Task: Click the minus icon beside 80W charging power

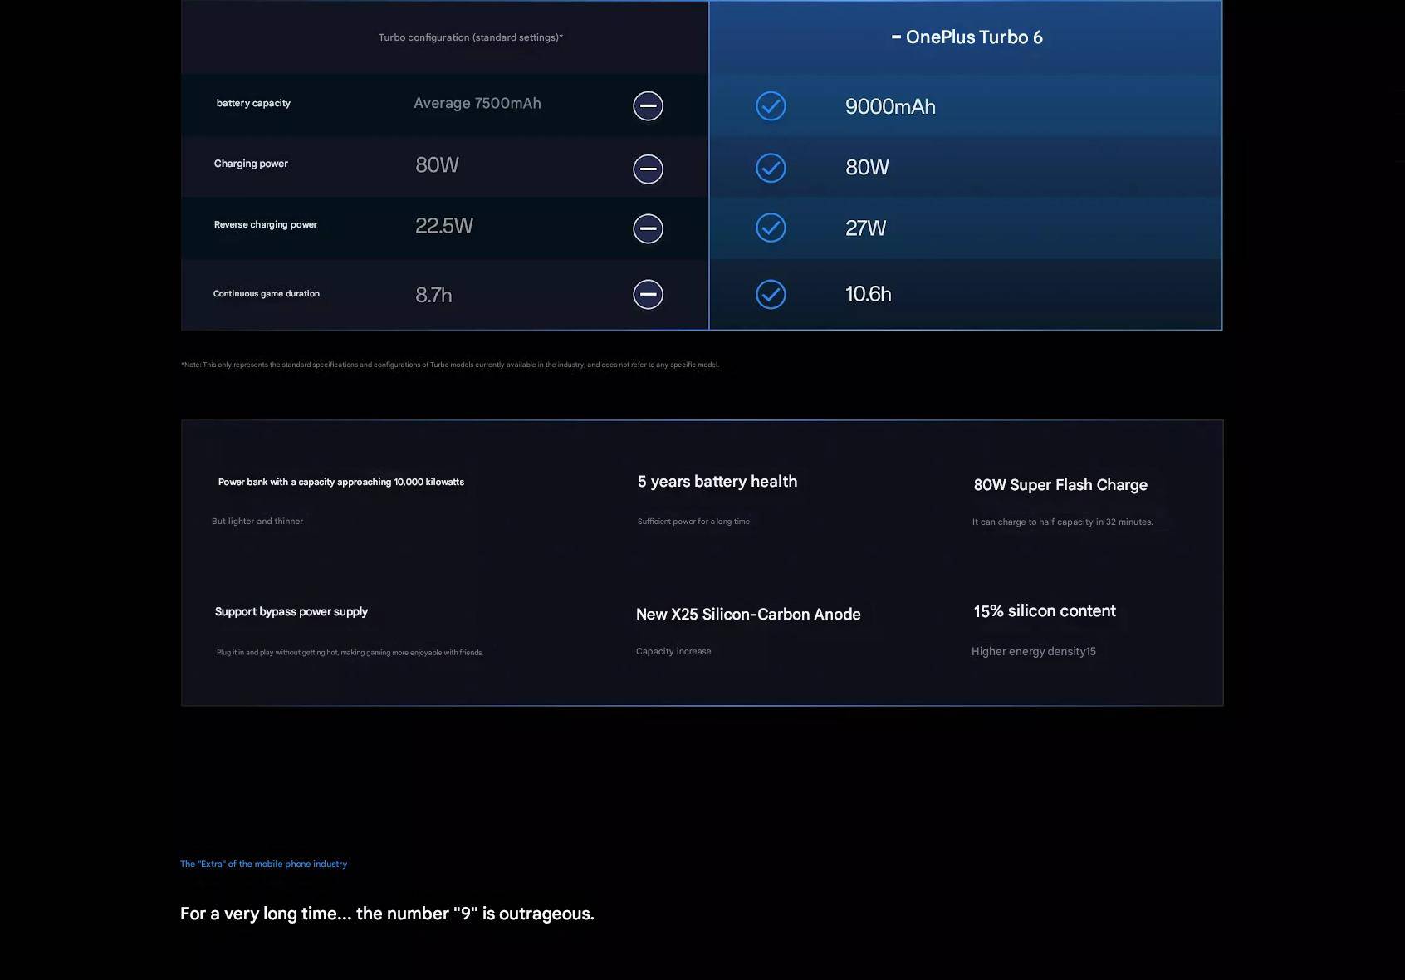Action: (648, 169)
